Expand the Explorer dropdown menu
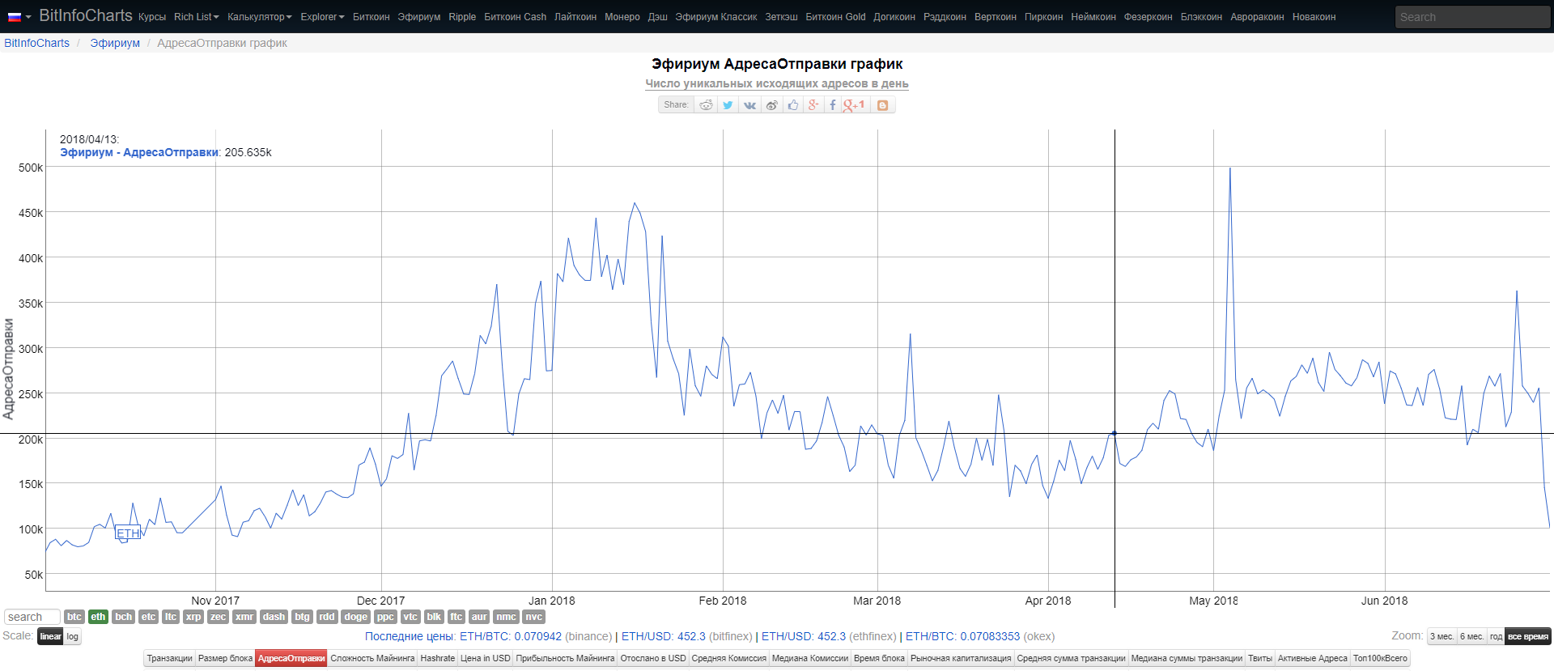Screen dimensions: 1554x671 tap(322, 17)
